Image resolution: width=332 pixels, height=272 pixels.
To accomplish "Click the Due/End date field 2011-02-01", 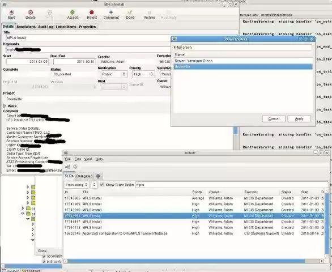I will tap(75, 62).
